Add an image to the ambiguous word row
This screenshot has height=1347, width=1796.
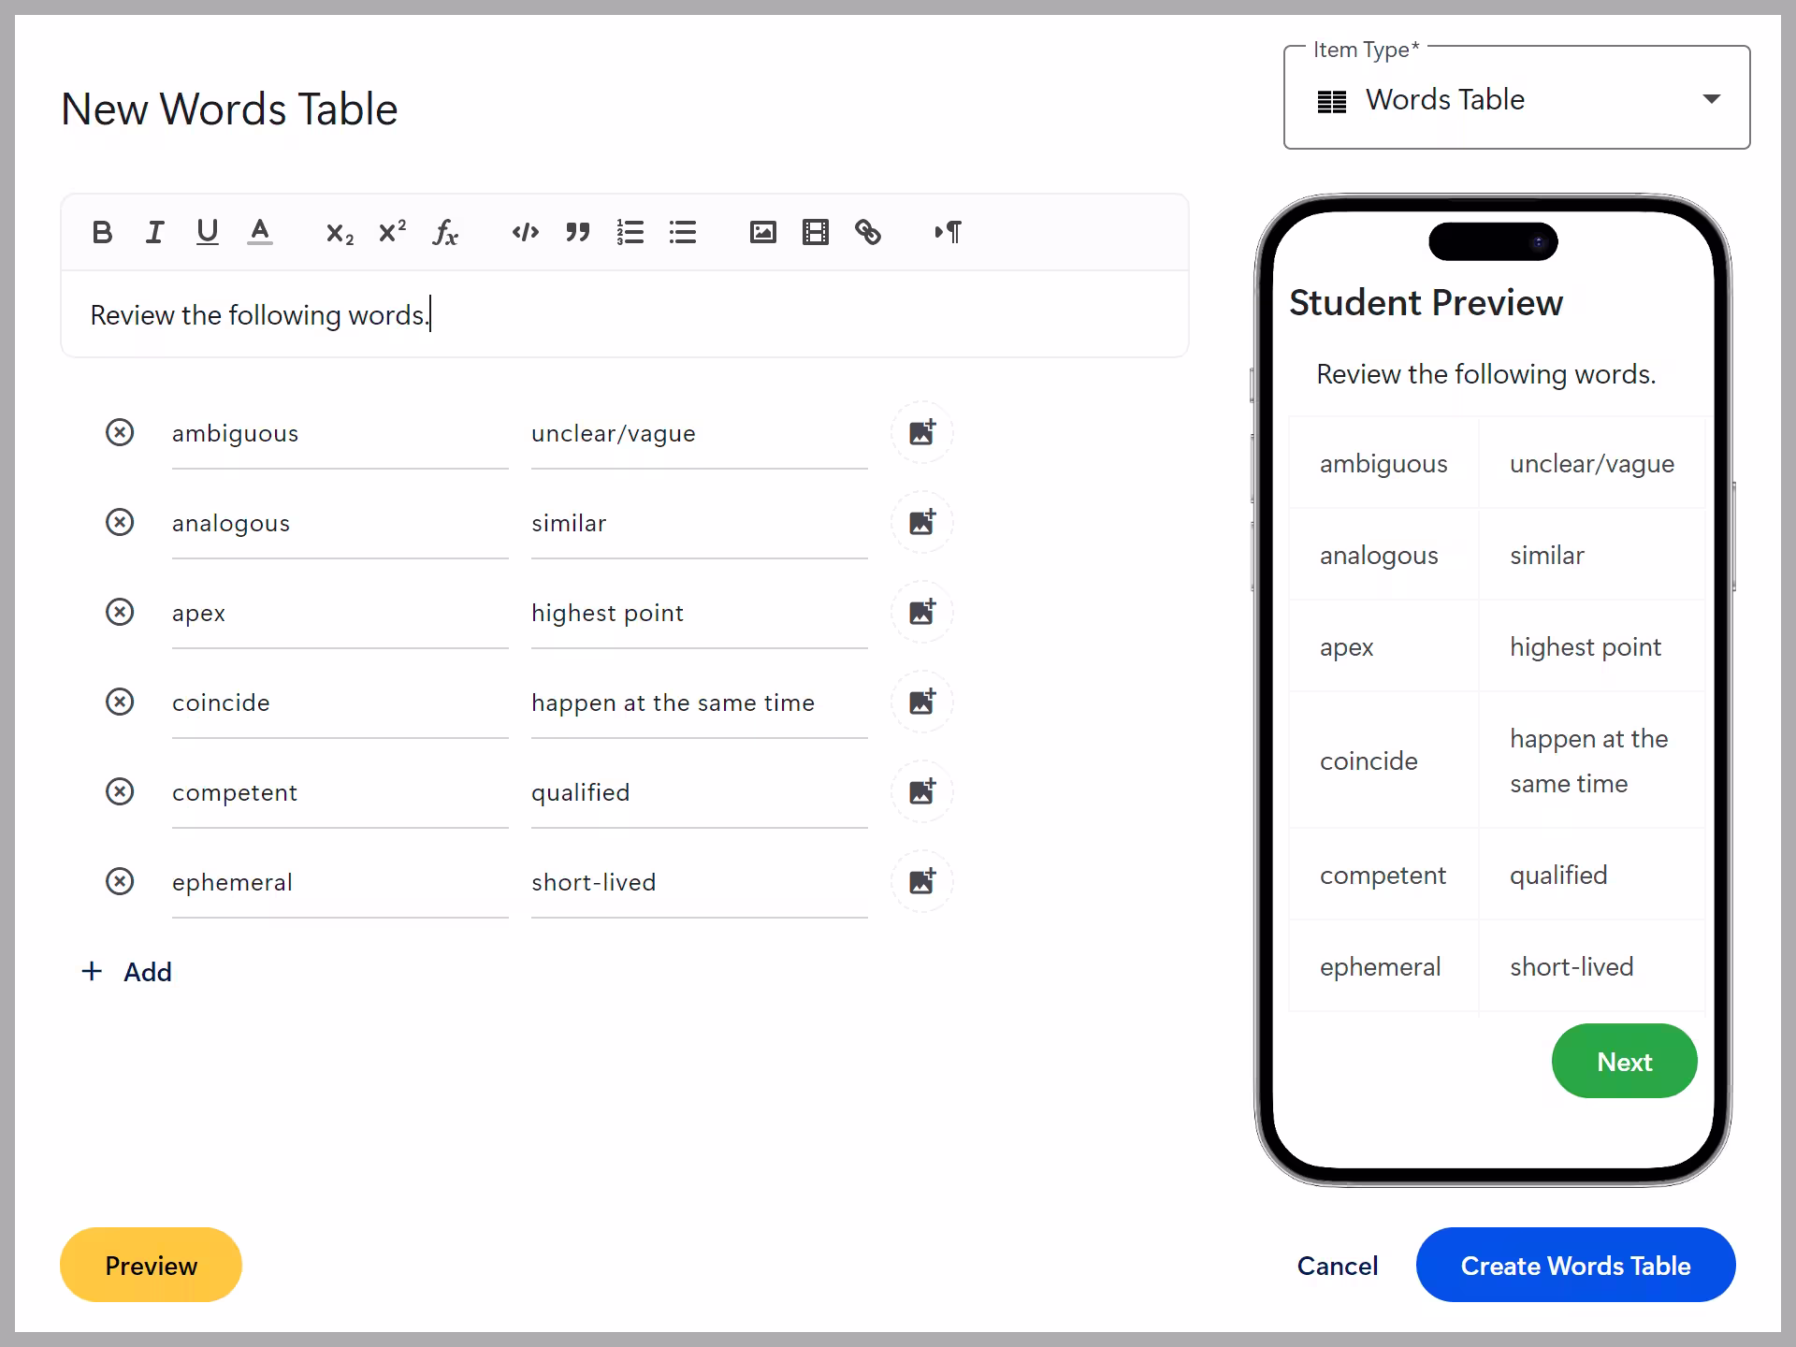pyautogui.click(x=922, y=432)
